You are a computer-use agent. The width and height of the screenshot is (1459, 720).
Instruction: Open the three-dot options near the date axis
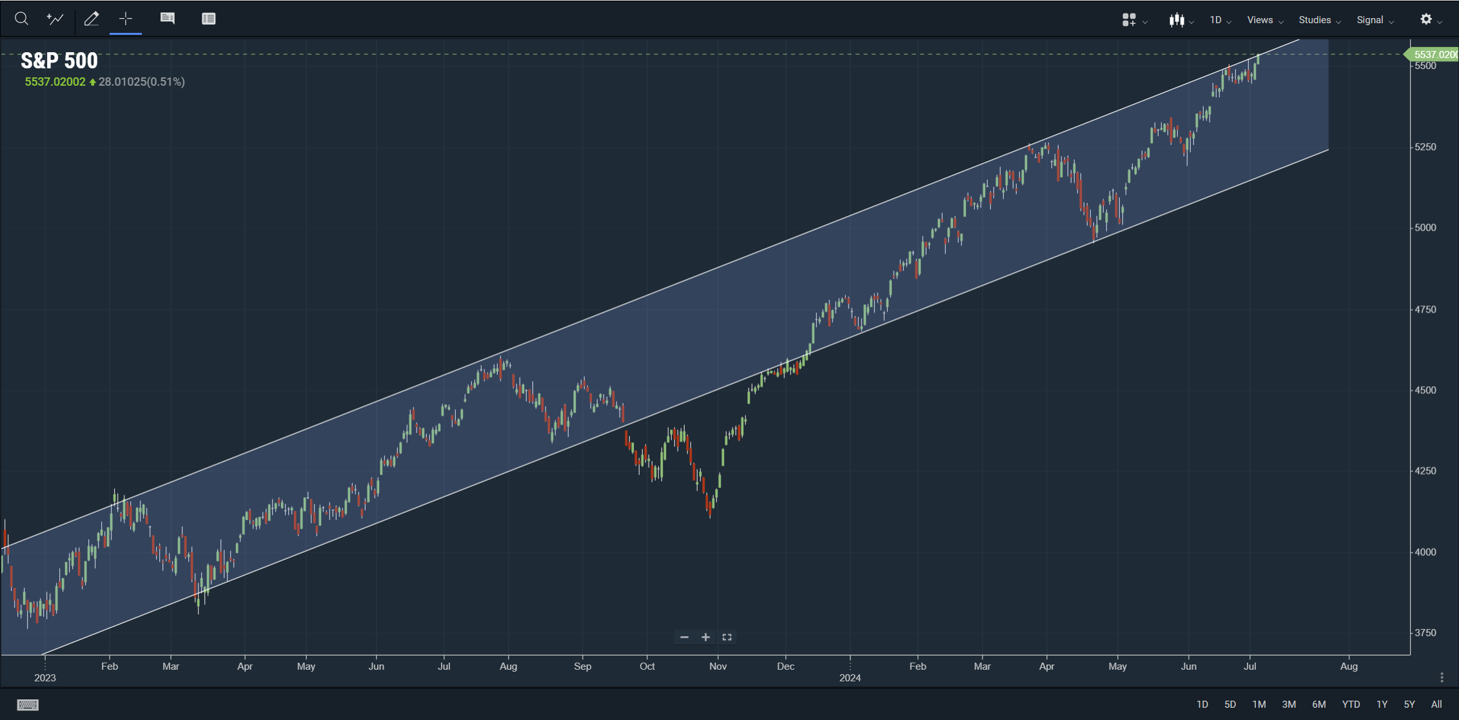1442,677
